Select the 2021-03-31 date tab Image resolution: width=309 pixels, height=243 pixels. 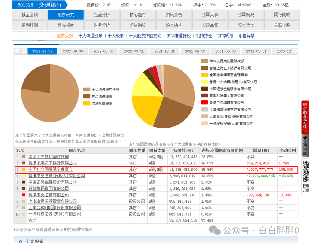pos(256,51)
